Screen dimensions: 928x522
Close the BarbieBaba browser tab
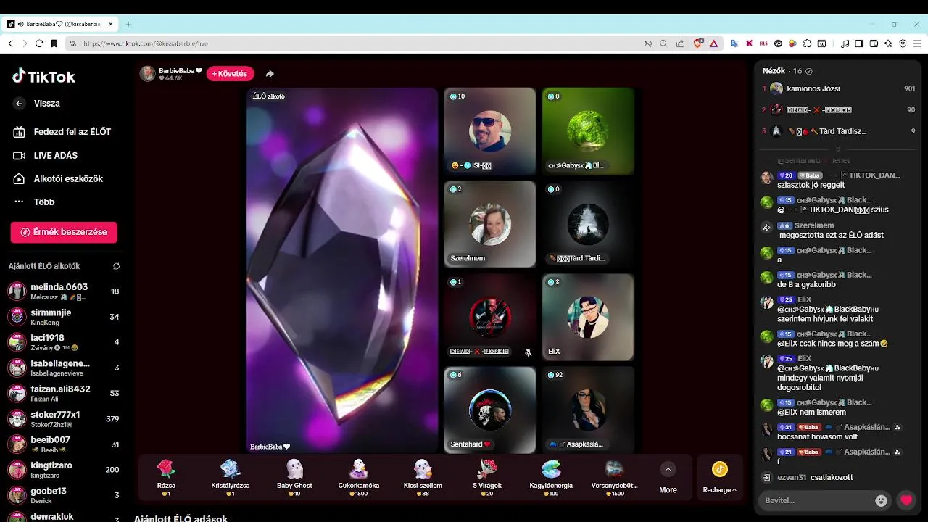click(111, 24)
